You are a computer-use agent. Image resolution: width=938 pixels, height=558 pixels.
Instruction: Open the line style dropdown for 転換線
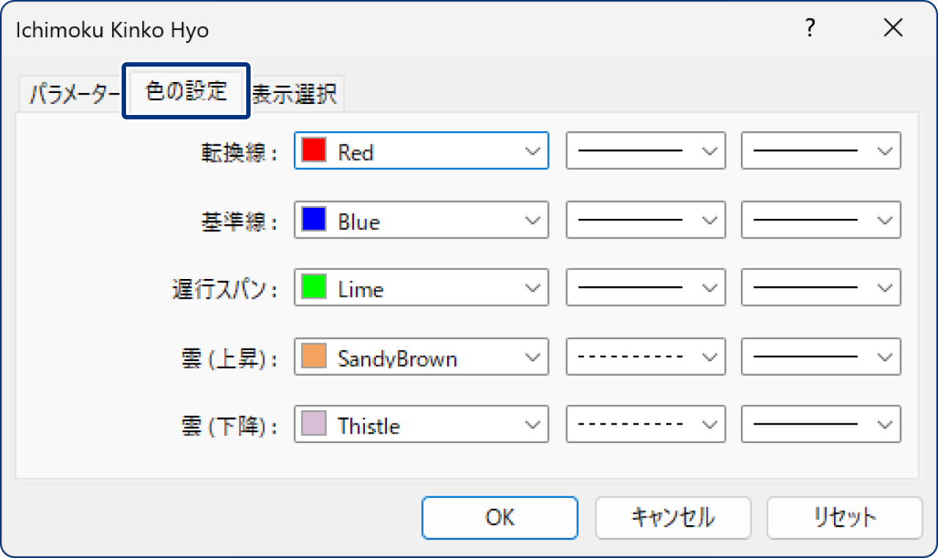[x=645, y=151]
